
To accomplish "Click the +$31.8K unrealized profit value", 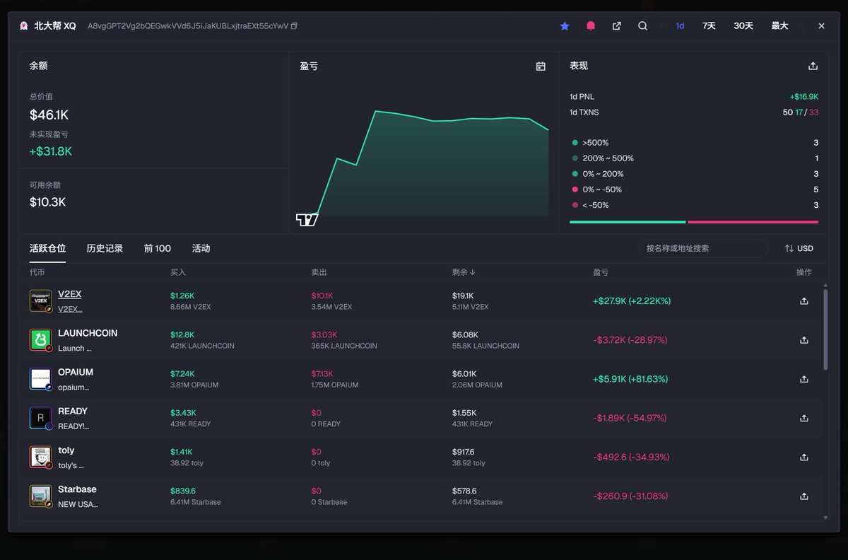I will (x=51, y=151).
